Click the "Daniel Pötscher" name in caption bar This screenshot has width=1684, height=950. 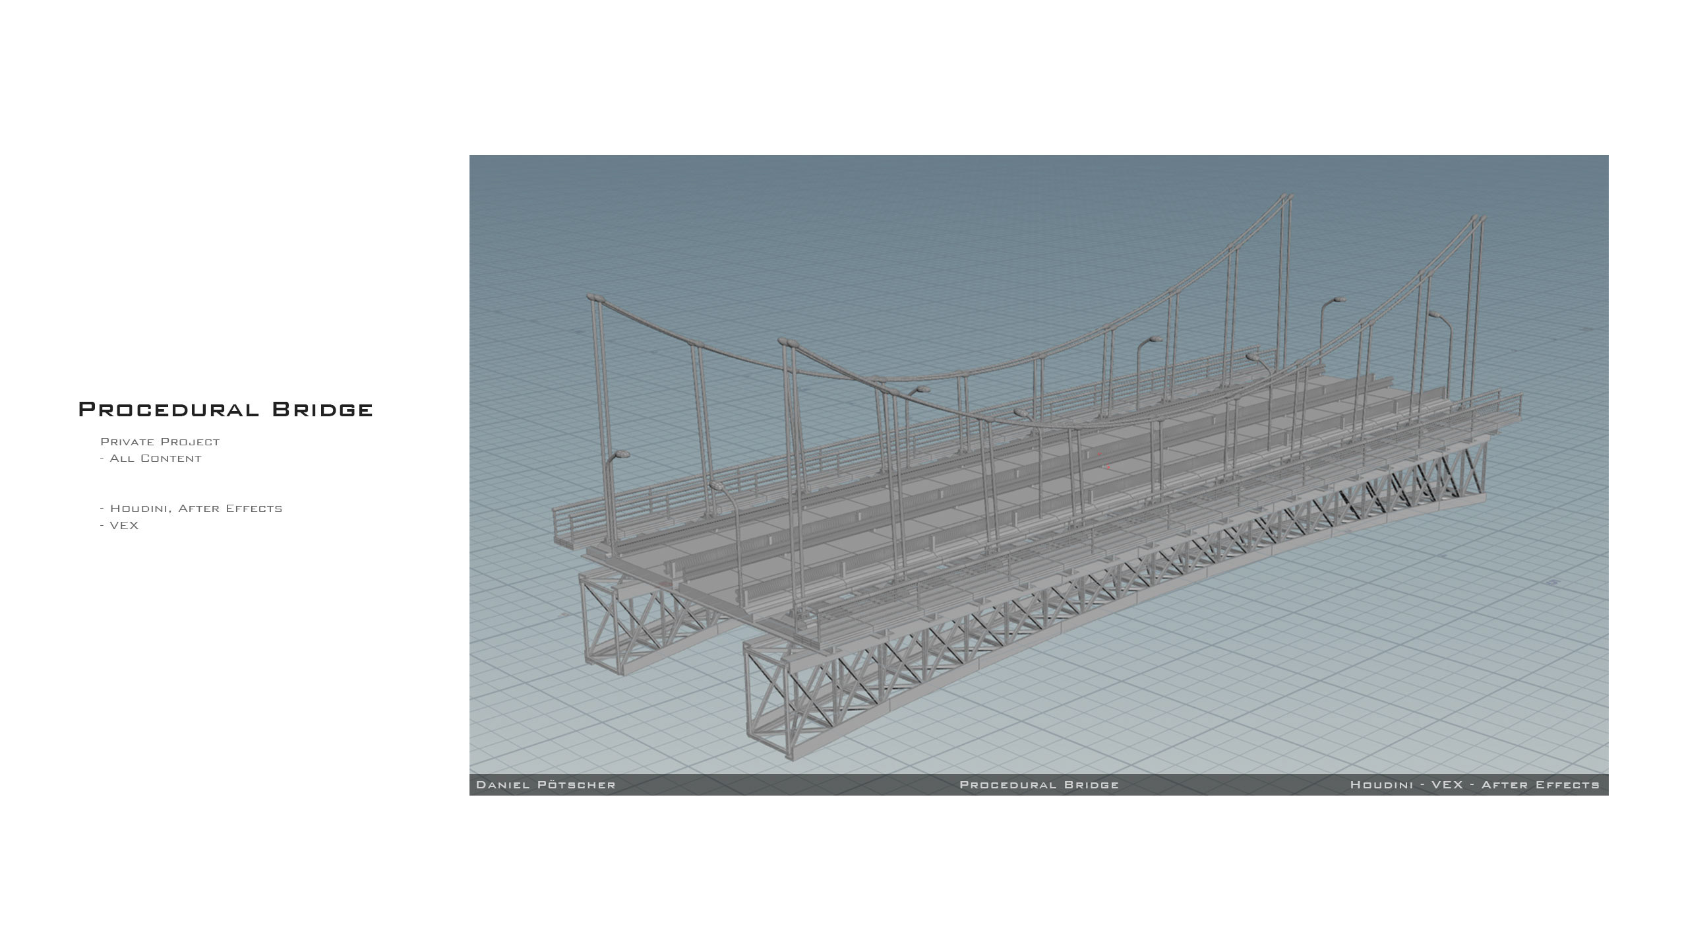[x=545, y=784]
